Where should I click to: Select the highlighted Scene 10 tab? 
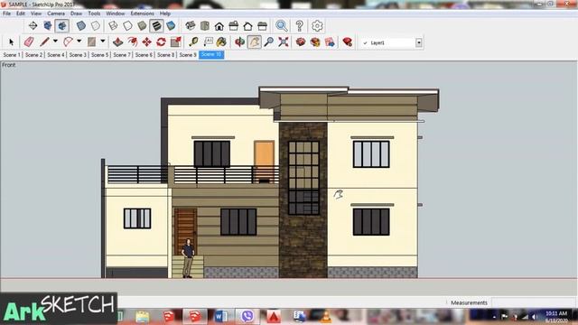pyautogui.click(x=211, y=54)
